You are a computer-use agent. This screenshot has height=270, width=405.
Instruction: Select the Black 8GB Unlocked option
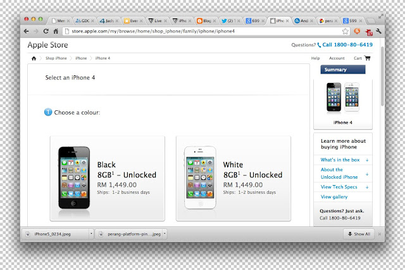(x=108, y=179)
